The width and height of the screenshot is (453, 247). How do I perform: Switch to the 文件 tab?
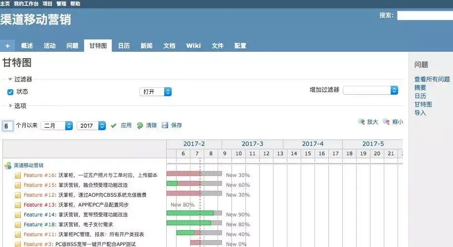[218, 46]
